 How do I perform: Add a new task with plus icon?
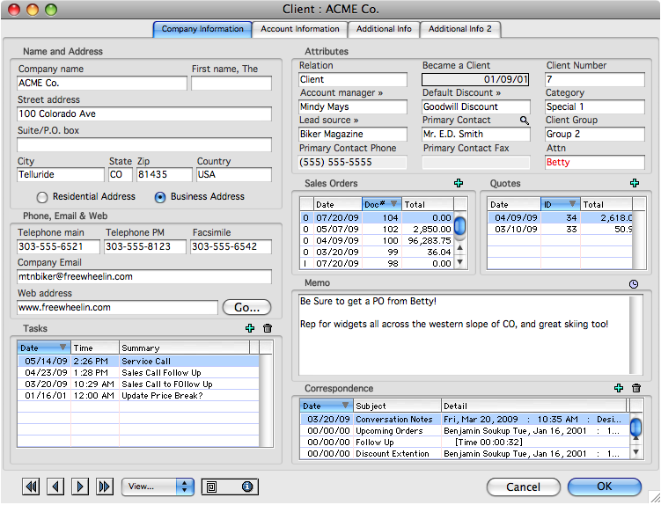250,328
